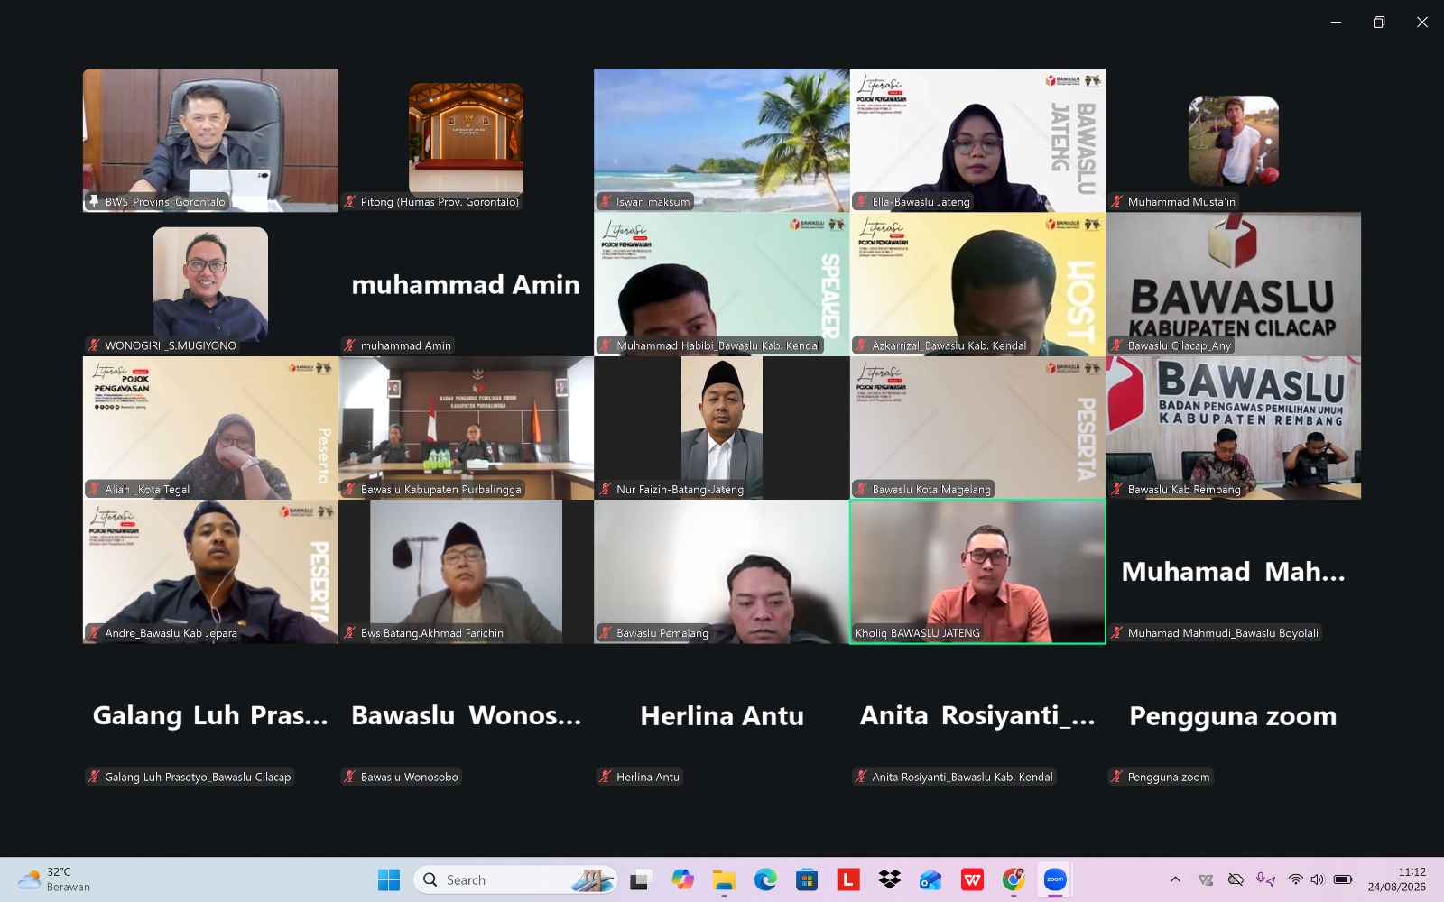This screenshot has height=902, width=1444.
Task: Minimize the Zoom meeting window
Action: pyautogui.click(x=1336, y=22)
